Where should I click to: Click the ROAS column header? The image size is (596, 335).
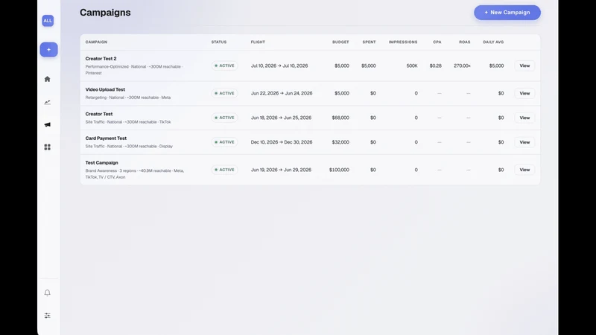[464, 42]
